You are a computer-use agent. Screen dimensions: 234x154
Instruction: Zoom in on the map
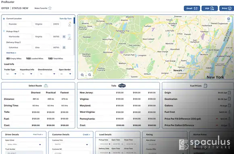click(x=82, y=75)
